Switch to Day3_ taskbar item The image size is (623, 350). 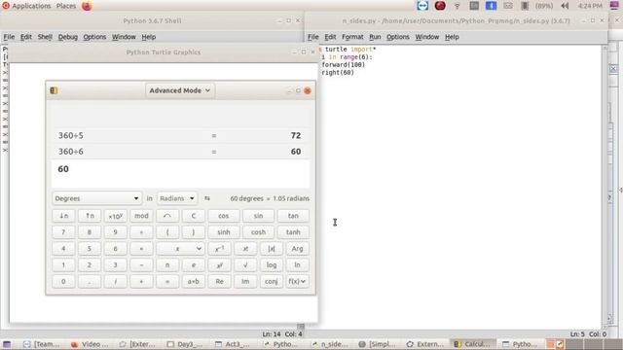click(186, 344)
